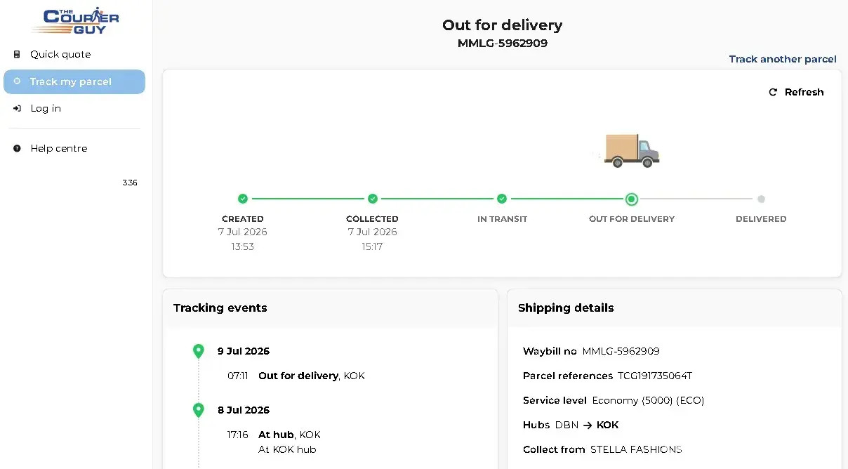The height and width of the screenshot is (469, 848).
Task: Click the In Transit step marker
Action: click(502, 199)
